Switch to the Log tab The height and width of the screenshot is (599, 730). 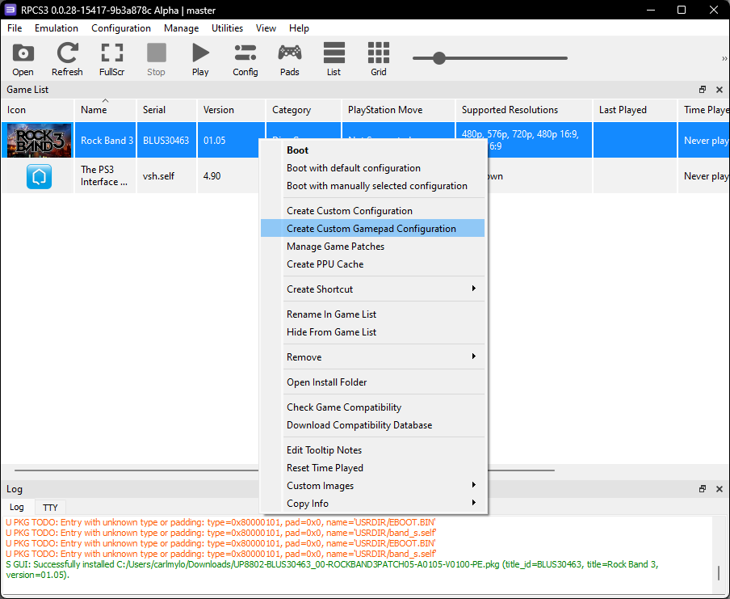(x=17, y=507)
